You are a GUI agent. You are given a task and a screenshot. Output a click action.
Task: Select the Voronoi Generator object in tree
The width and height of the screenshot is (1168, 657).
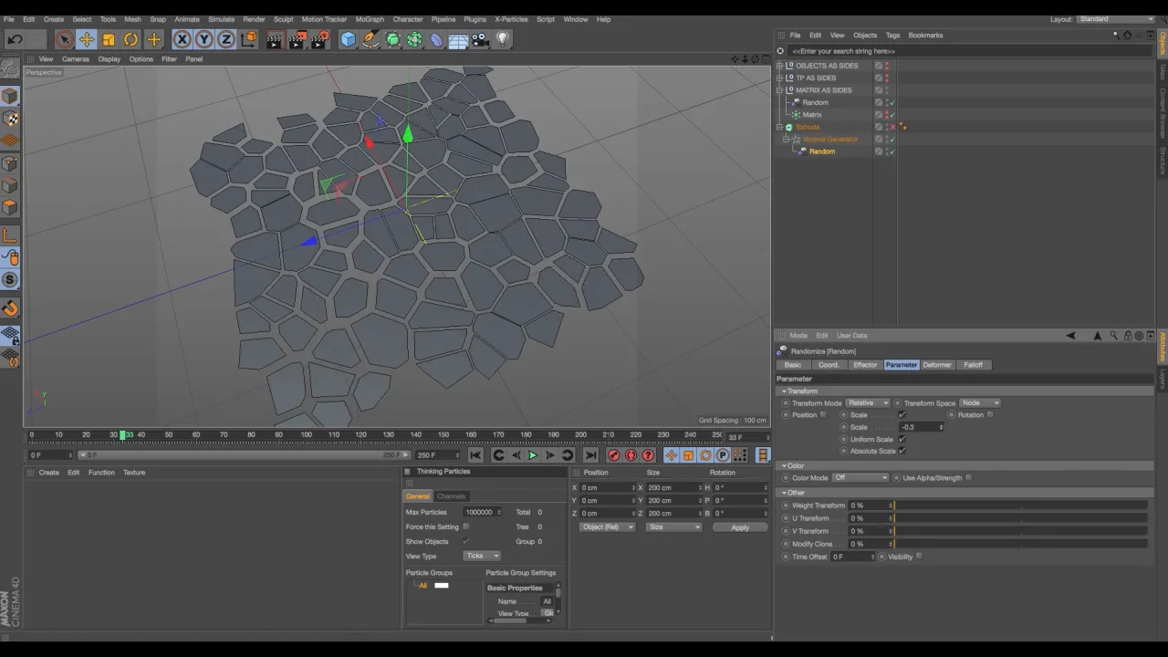[829, 140]
